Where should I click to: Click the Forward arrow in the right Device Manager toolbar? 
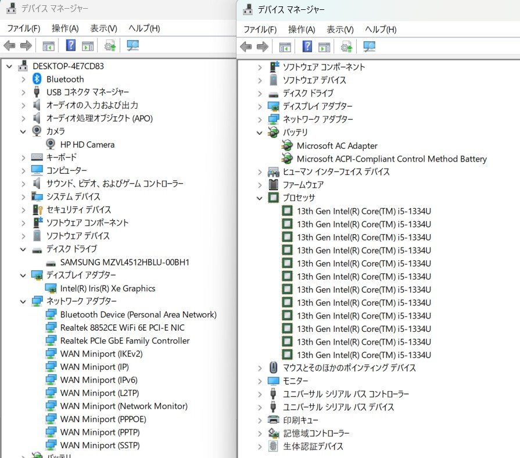click(x=262, y=46)
